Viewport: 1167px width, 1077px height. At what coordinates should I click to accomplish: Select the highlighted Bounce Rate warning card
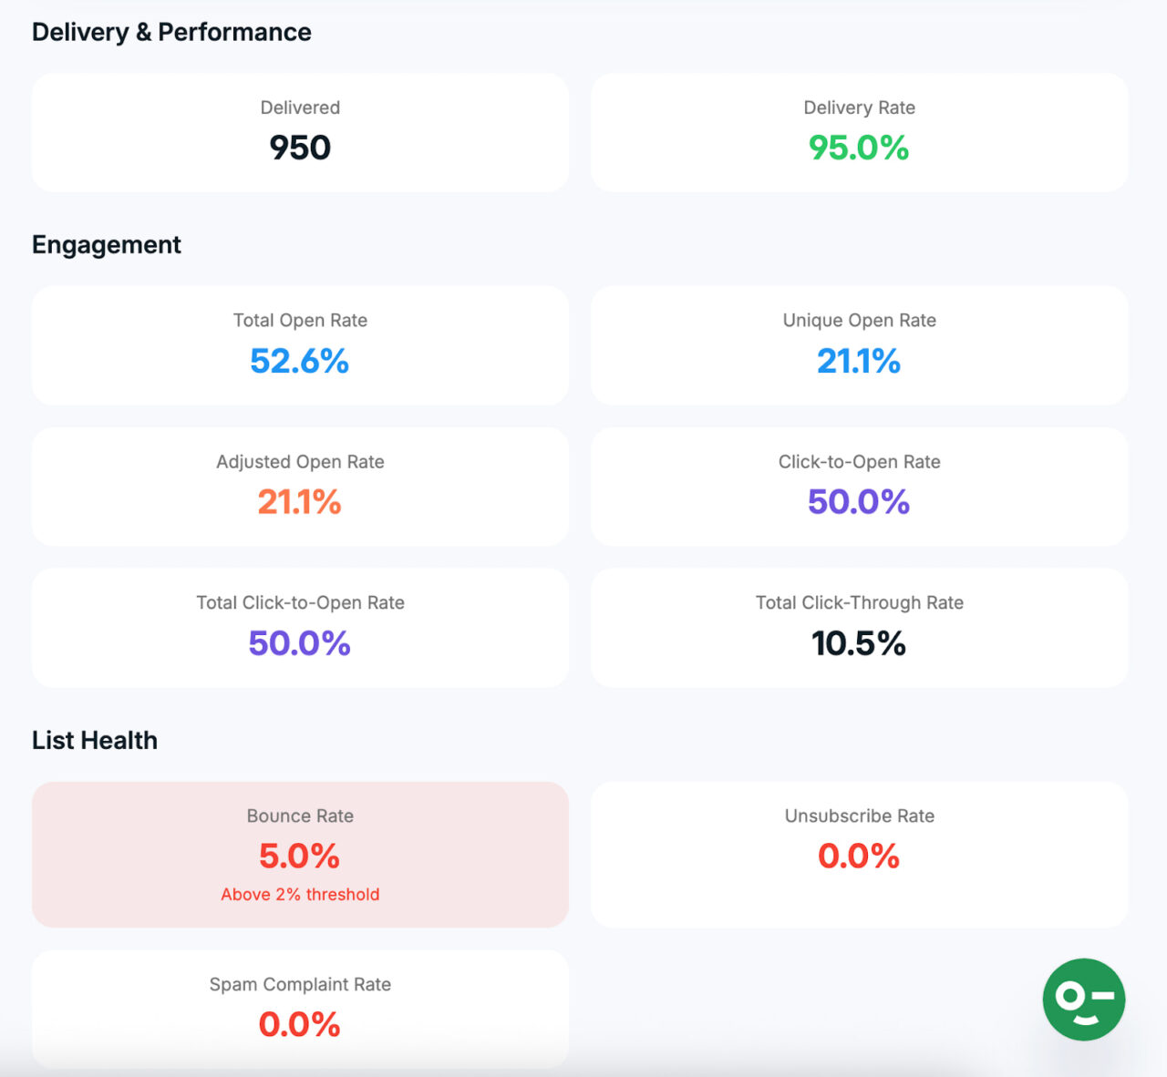pyautogui.click(x=300, y=855)
